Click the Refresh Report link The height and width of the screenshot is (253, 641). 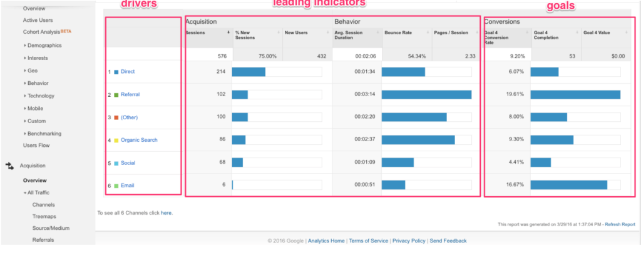click(620, 224)
